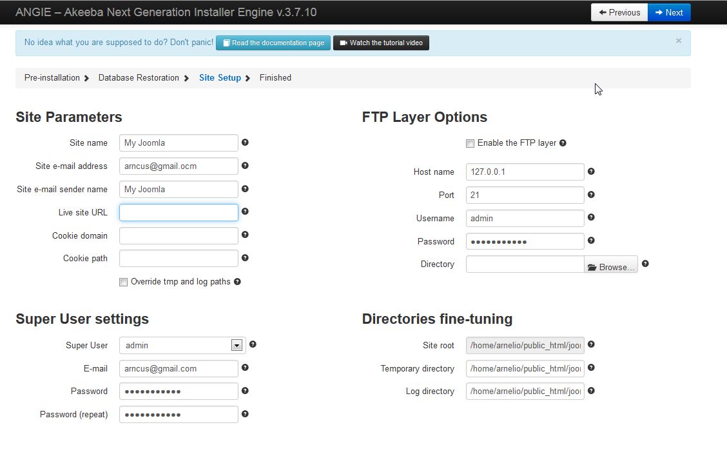Click help icon beside Super User dropdown
Screen dimensions: 727x456
pos(253,344)
